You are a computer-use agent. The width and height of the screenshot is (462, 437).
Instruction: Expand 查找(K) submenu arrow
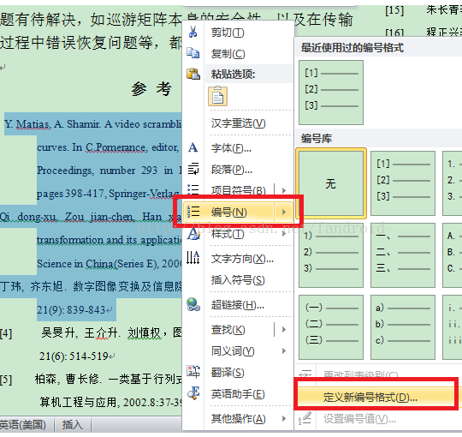[x=284, y=329]
